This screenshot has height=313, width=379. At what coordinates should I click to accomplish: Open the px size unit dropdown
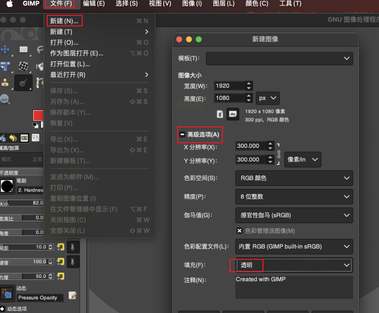click(268, 98)
